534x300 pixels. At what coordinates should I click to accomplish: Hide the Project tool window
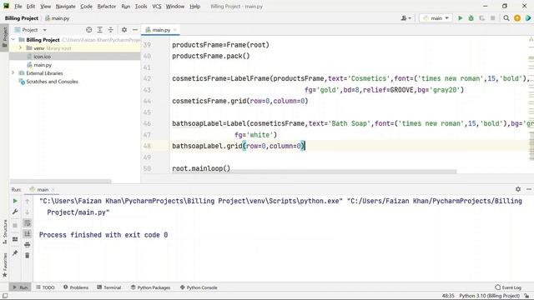(135, 30)
